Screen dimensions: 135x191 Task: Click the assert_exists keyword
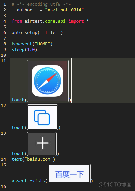tap(28, 181)
